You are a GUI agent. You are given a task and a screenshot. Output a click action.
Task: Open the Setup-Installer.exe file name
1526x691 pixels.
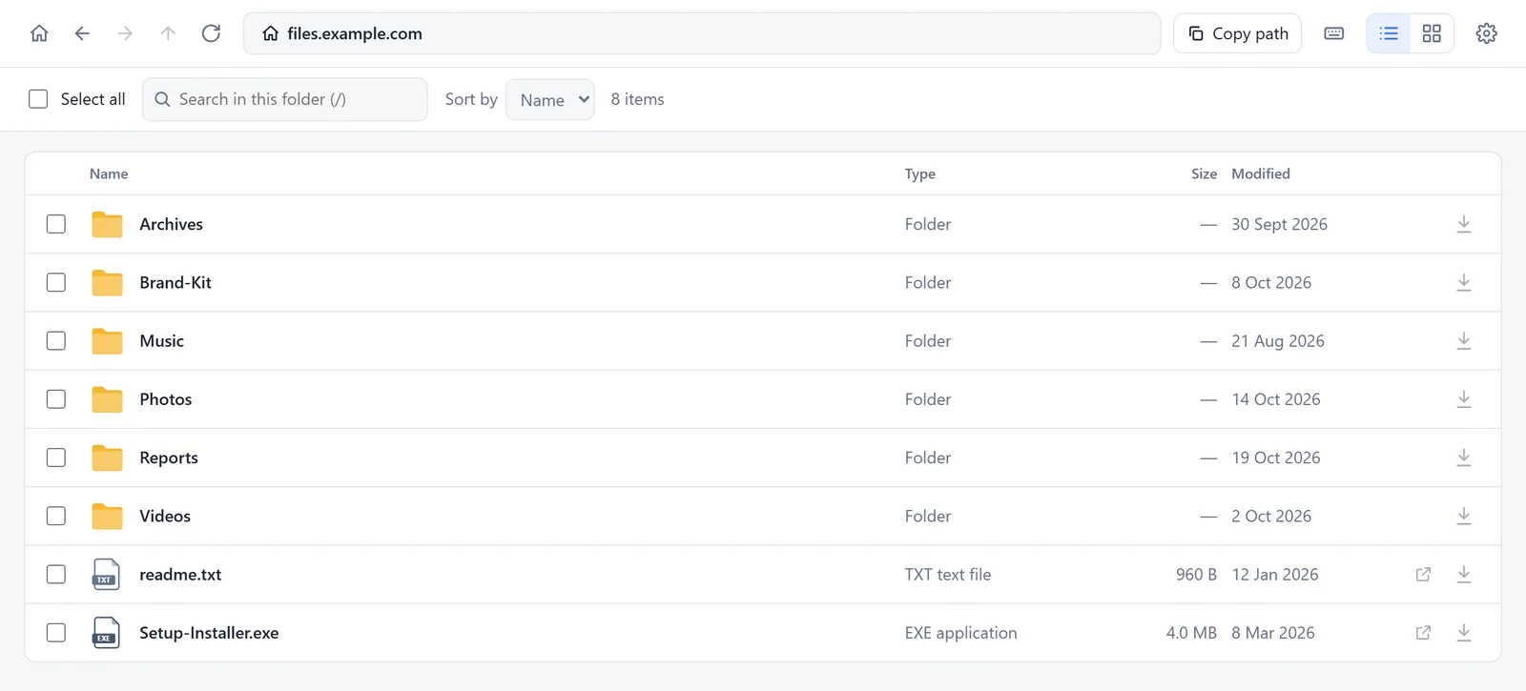pos(209,633)
